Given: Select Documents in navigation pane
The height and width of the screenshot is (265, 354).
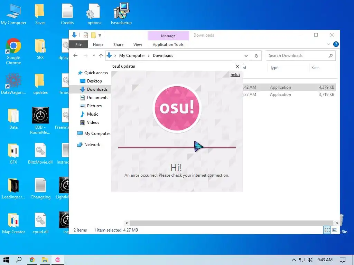Looking at the screenshot, I should click(x=94, y=98).
